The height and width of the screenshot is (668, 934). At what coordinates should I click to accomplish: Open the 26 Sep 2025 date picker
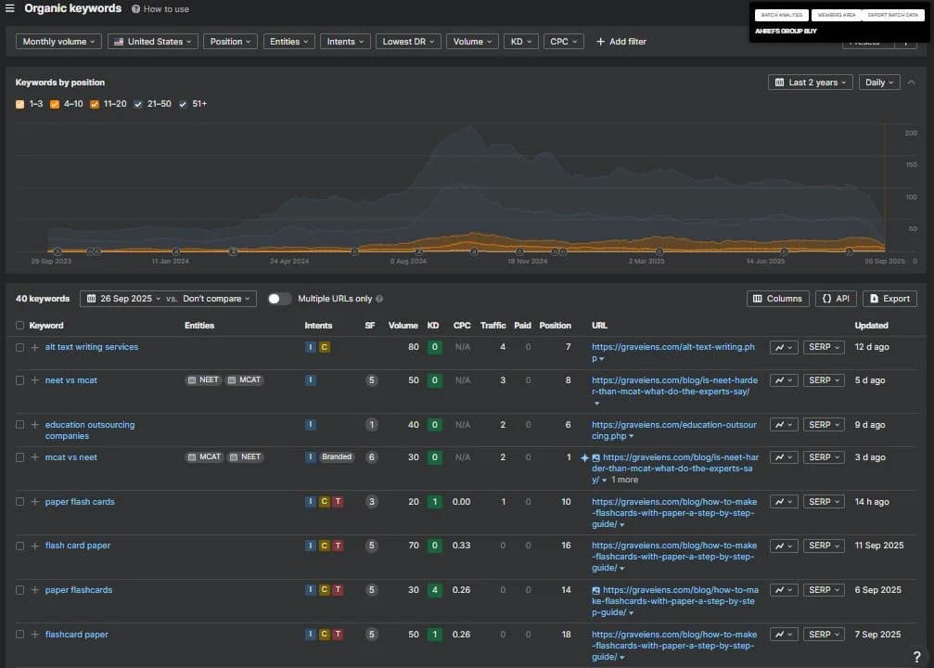[124, 299]
